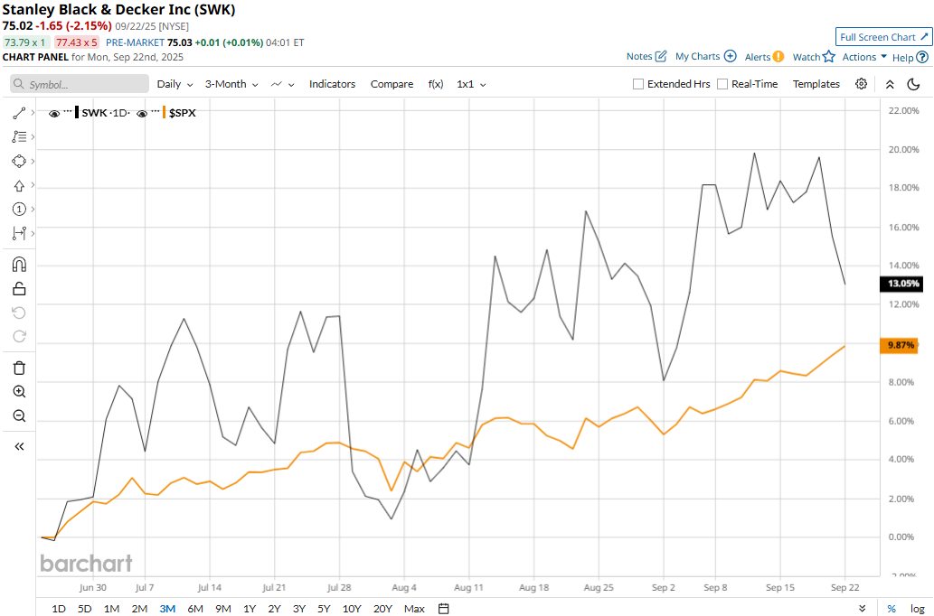934x616 pixels.
Task: Open chart settings gear
Action: pos(861,84)
